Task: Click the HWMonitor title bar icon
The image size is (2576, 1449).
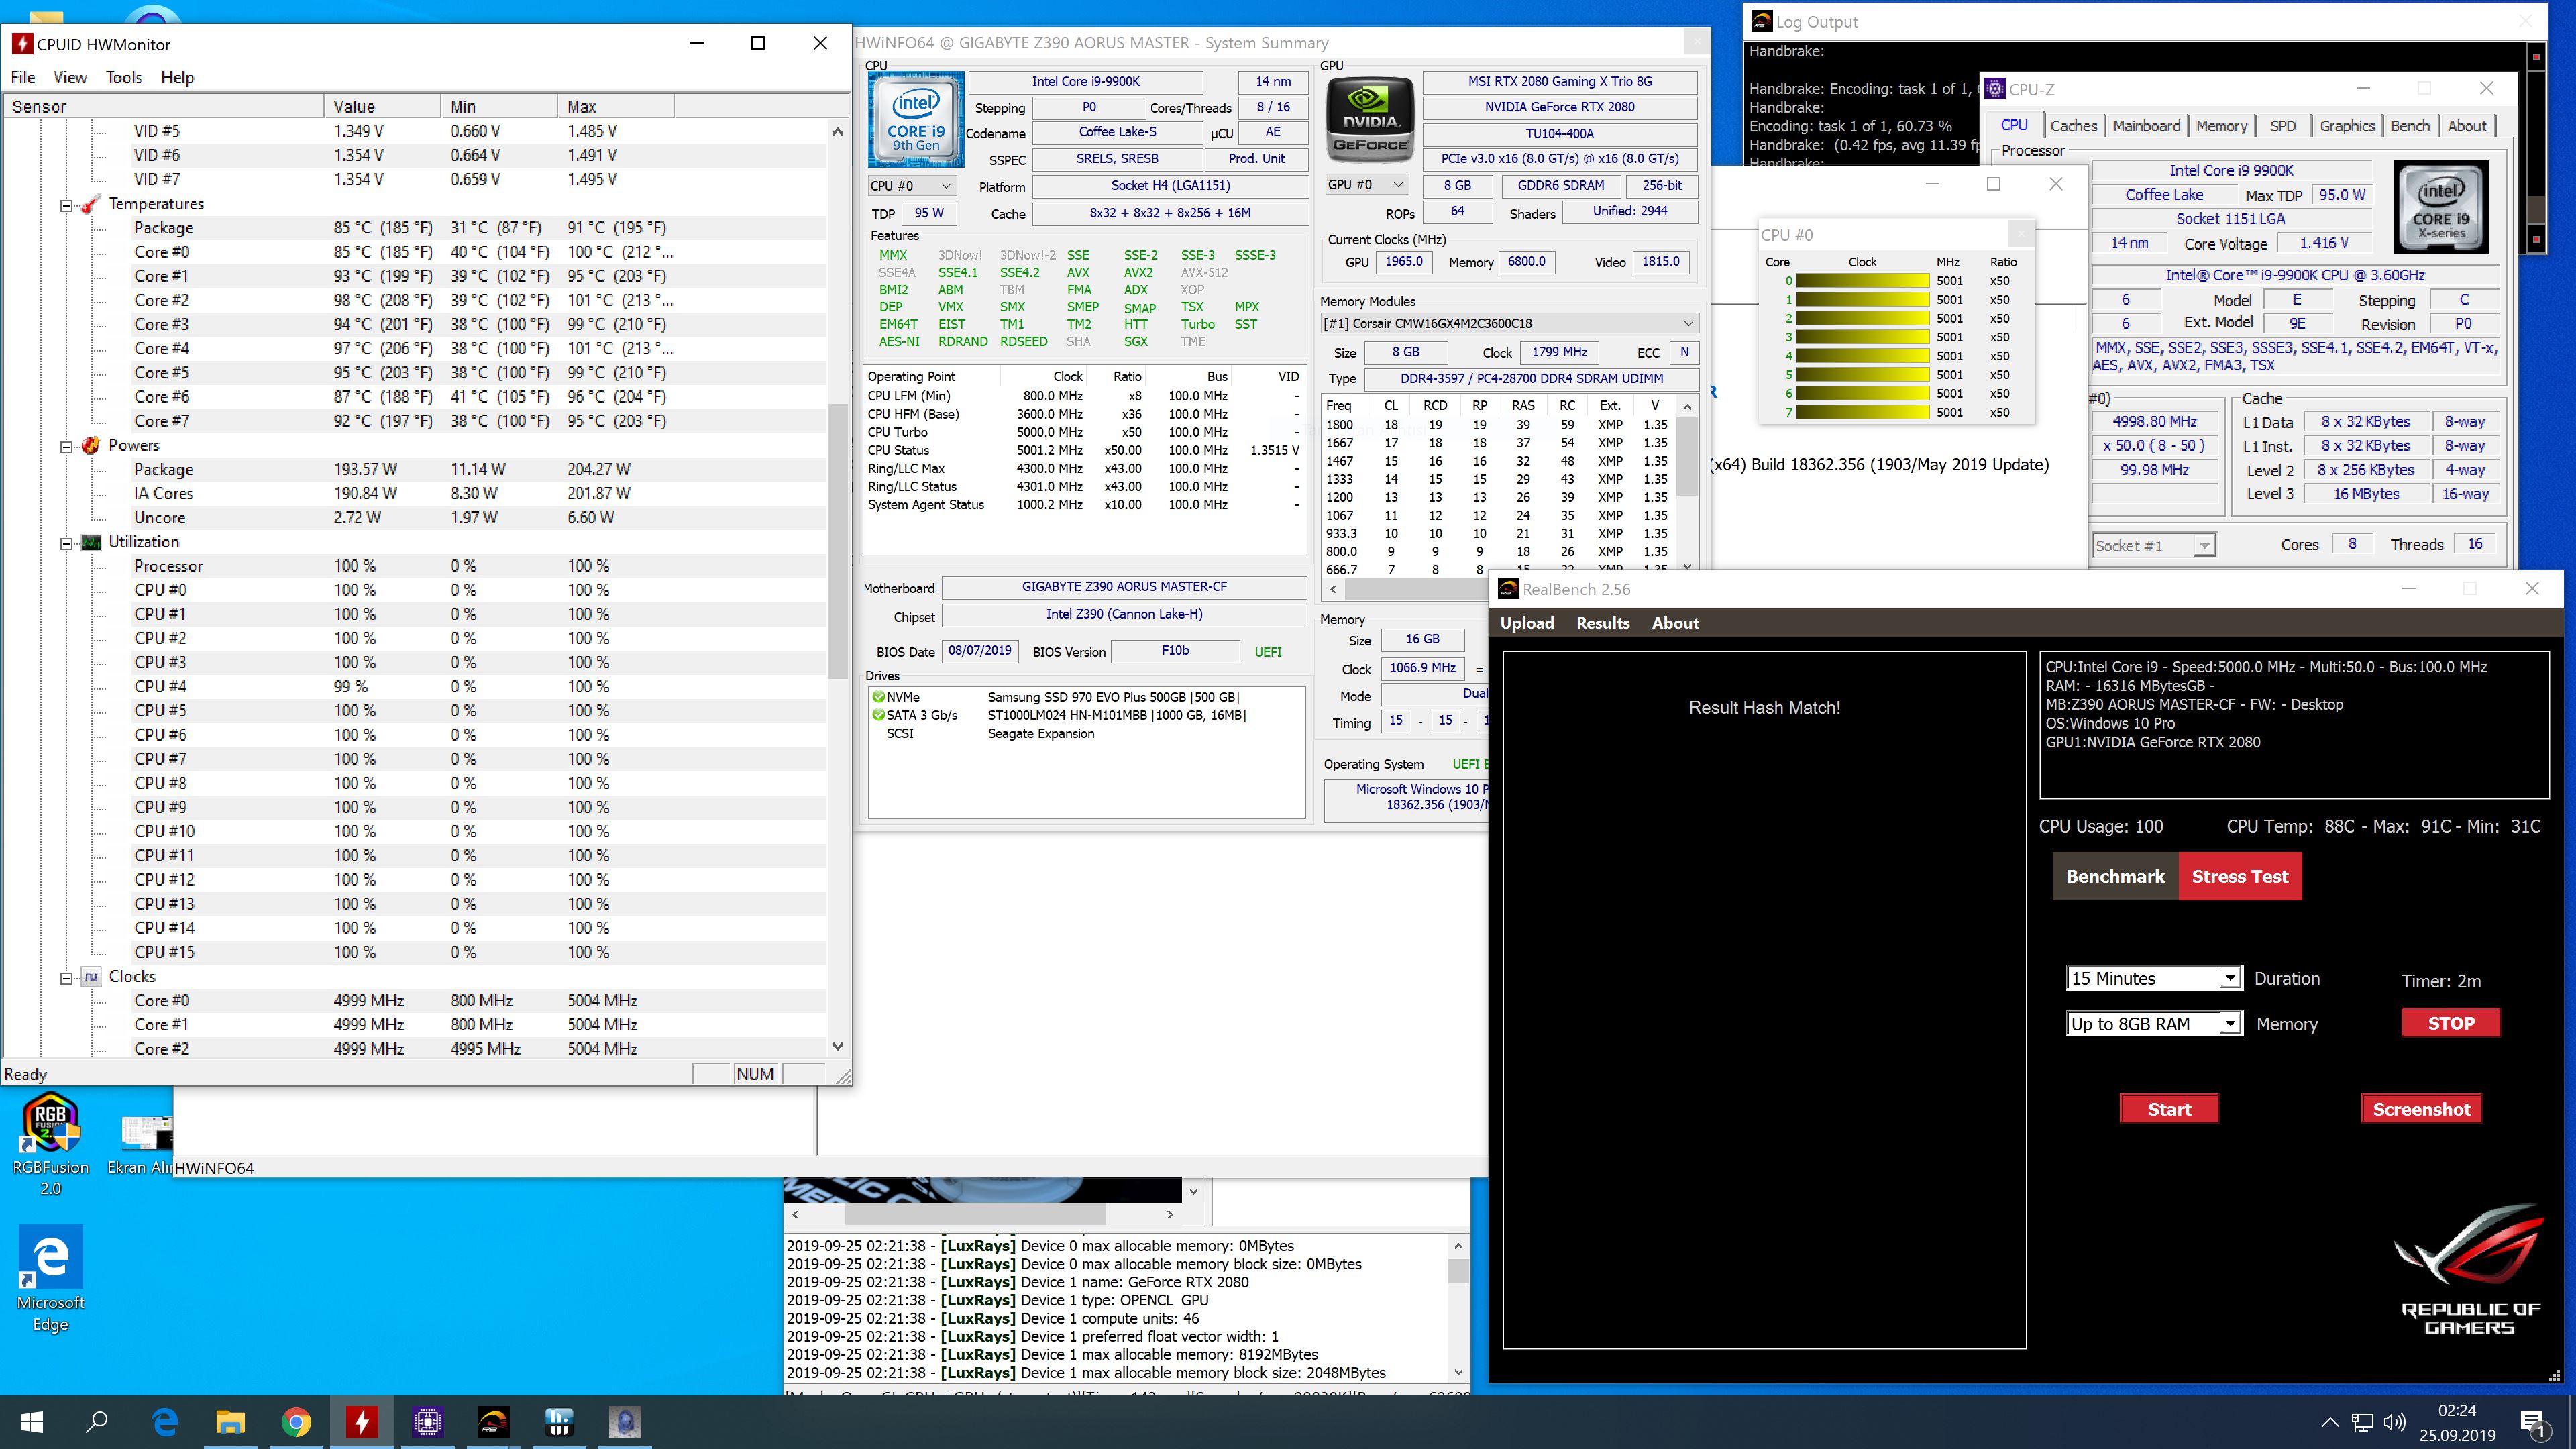Action: [21, 44]
